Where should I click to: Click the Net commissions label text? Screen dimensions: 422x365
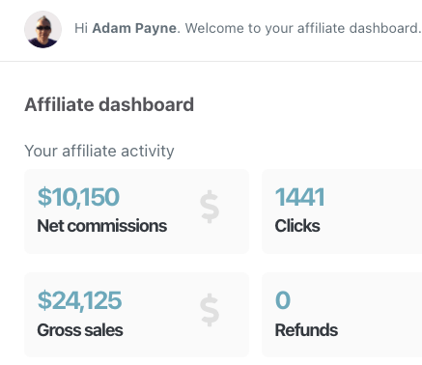click(102, 226)
